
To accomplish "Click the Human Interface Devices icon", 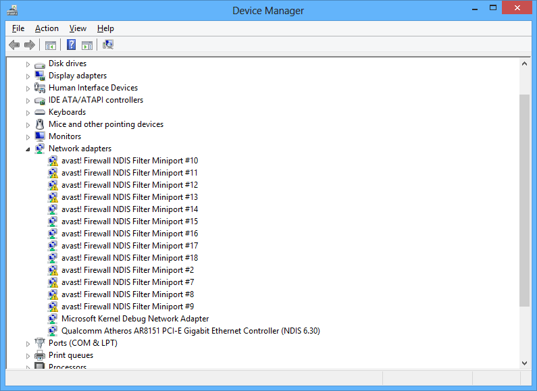I will pos(40,88).
